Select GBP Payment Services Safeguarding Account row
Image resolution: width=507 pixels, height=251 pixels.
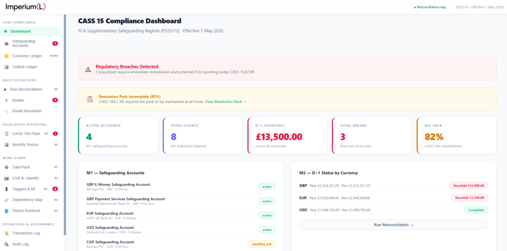tap(181, 201)
